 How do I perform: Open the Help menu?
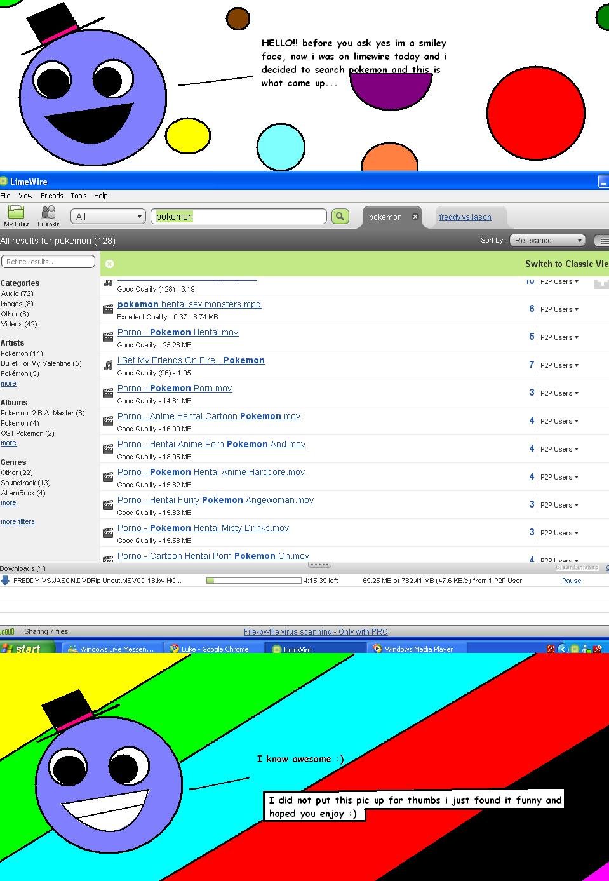[101, 196]
